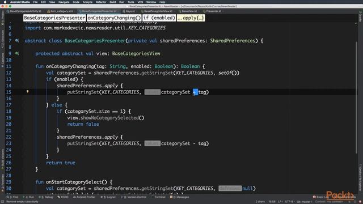Screen dimensions: 363x204
Task: Open the Version Control tool window
Action: (x=134, y=197)
